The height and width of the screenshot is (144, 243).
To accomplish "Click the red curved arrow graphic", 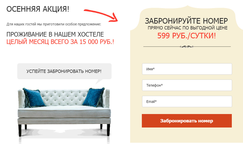I will [x=101, y=15].
